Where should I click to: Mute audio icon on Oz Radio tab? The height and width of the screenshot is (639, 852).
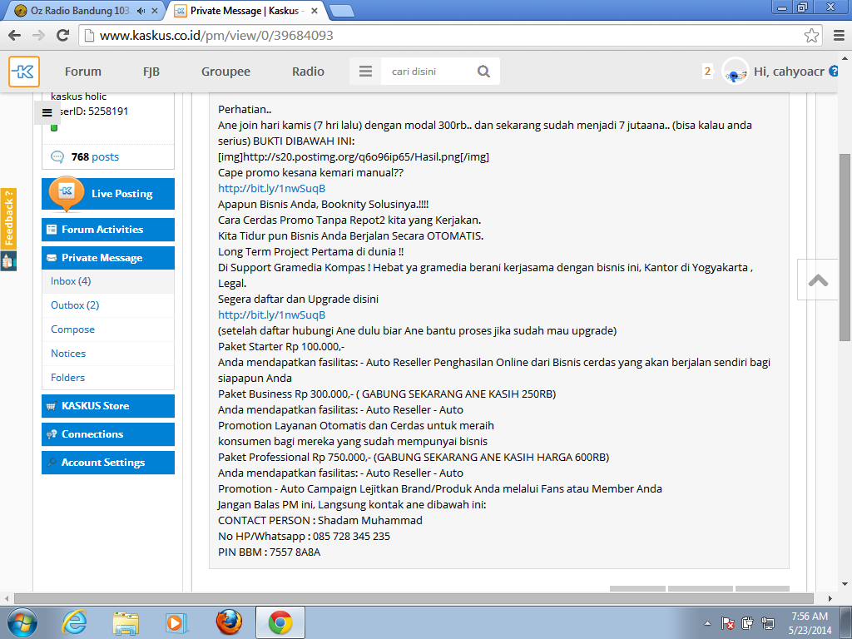click(141, 10)
